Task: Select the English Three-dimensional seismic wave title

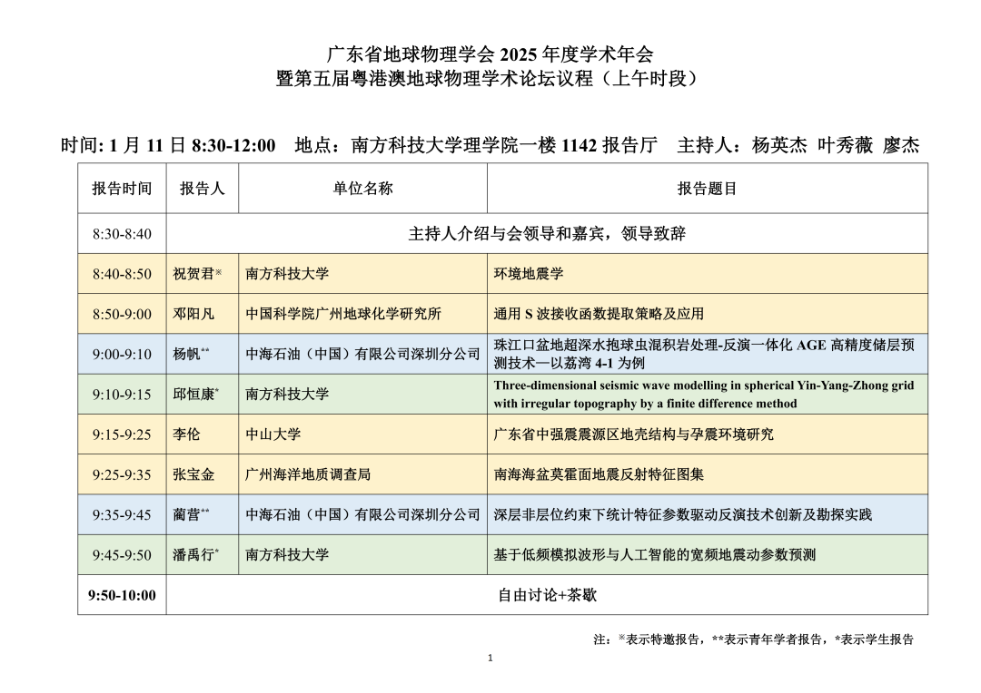Action: [x=704, y=395]
